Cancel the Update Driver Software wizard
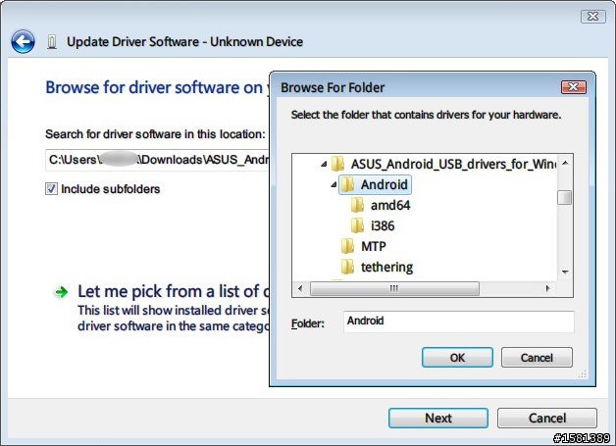Image resolution: width=616 pixels, height=446 pixels. click(547, 418)
